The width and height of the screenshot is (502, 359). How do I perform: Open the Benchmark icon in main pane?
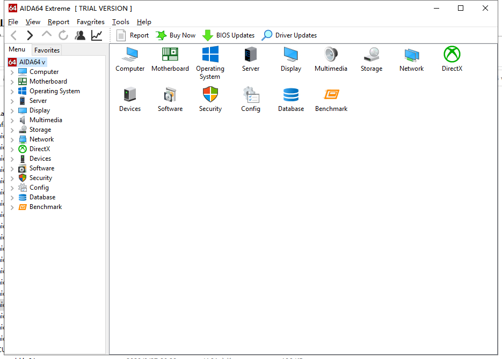click(331, 94)
